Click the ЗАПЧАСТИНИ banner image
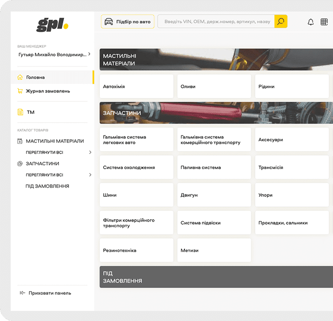Image resolution: width=333 pixels, height=321 pixels. pyautogui.click(x=216, y=113)
